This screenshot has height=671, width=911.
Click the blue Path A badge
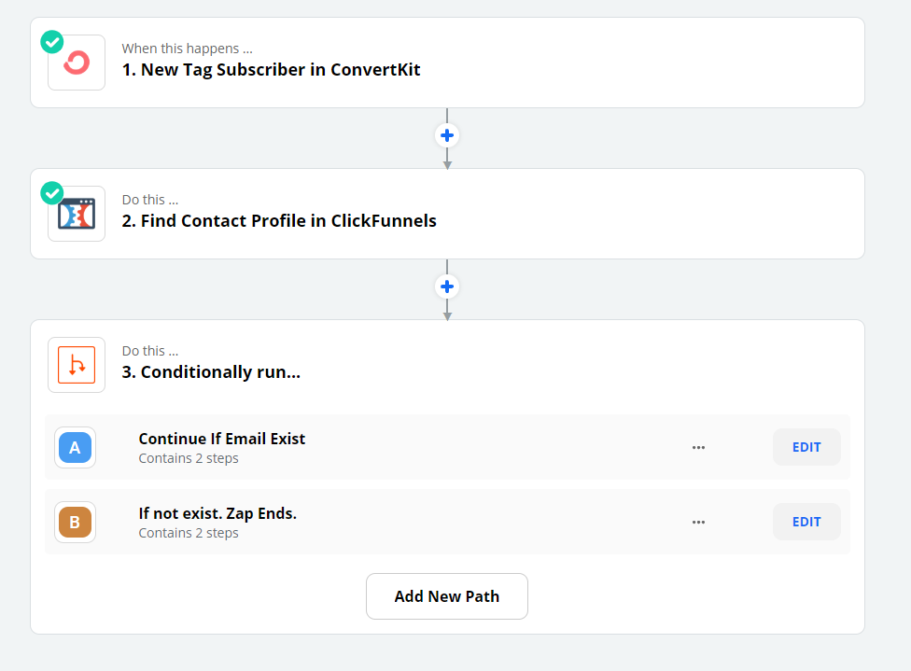coord(75,447)
